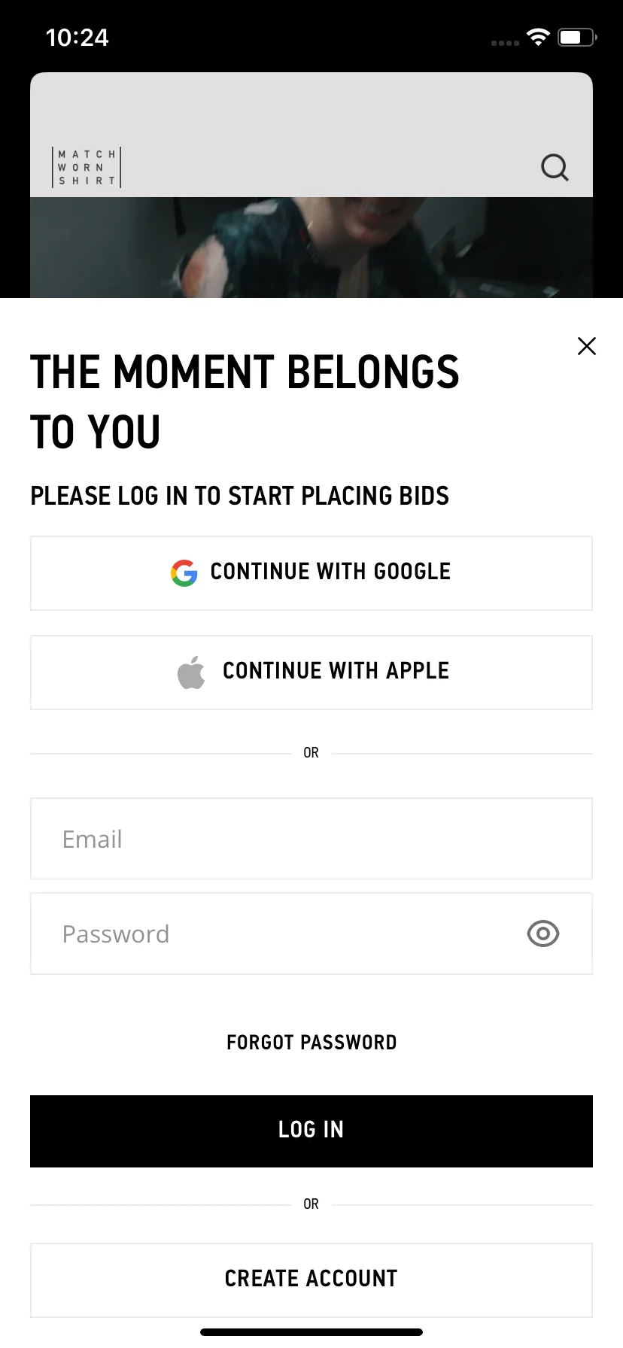The width and height of the screenshot is (623, 1348).
Task: Click the gray Apple logo icon
Action: click(191, 672)
